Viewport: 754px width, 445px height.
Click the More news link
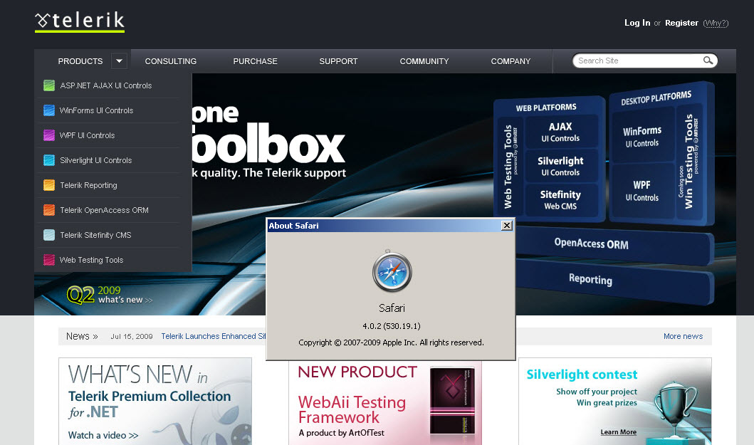[x=683, y=336]
